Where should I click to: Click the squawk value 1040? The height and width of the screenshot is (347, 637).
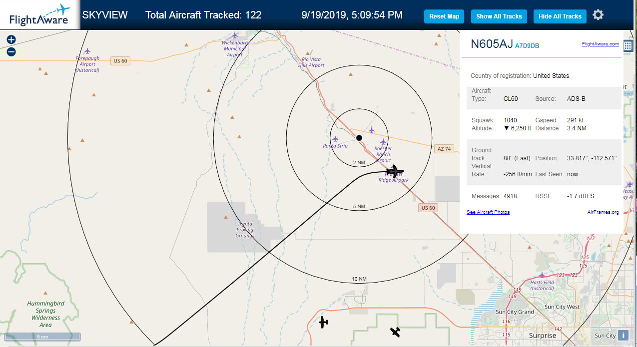click(x=510, y=120)
